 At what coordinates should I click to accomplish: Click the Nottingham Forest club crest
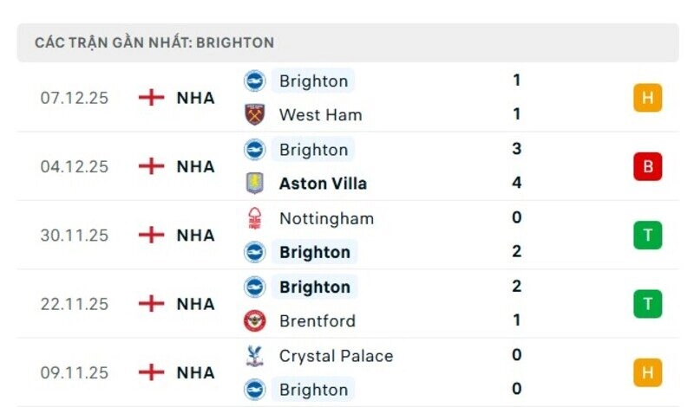tap(255, 218)
